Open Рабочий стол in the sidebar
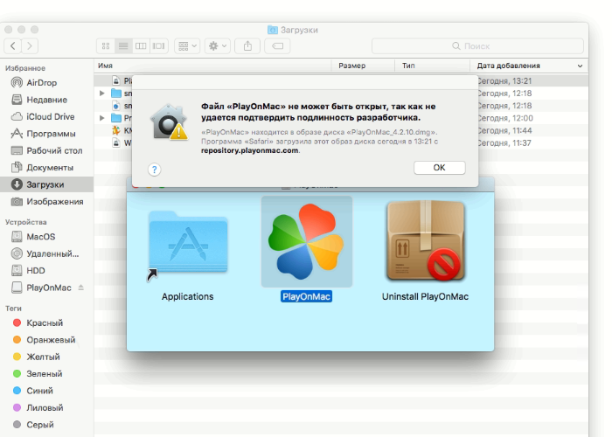Image resolution: width=612 pixels, height=437 pixels. [47, 150]
